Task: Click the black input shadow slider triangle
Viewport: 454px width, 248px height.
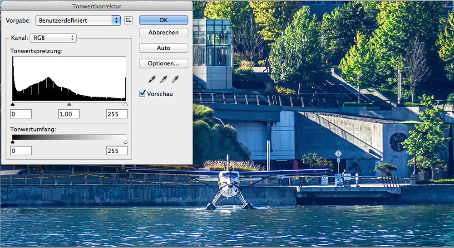Action: pos(13,105)
